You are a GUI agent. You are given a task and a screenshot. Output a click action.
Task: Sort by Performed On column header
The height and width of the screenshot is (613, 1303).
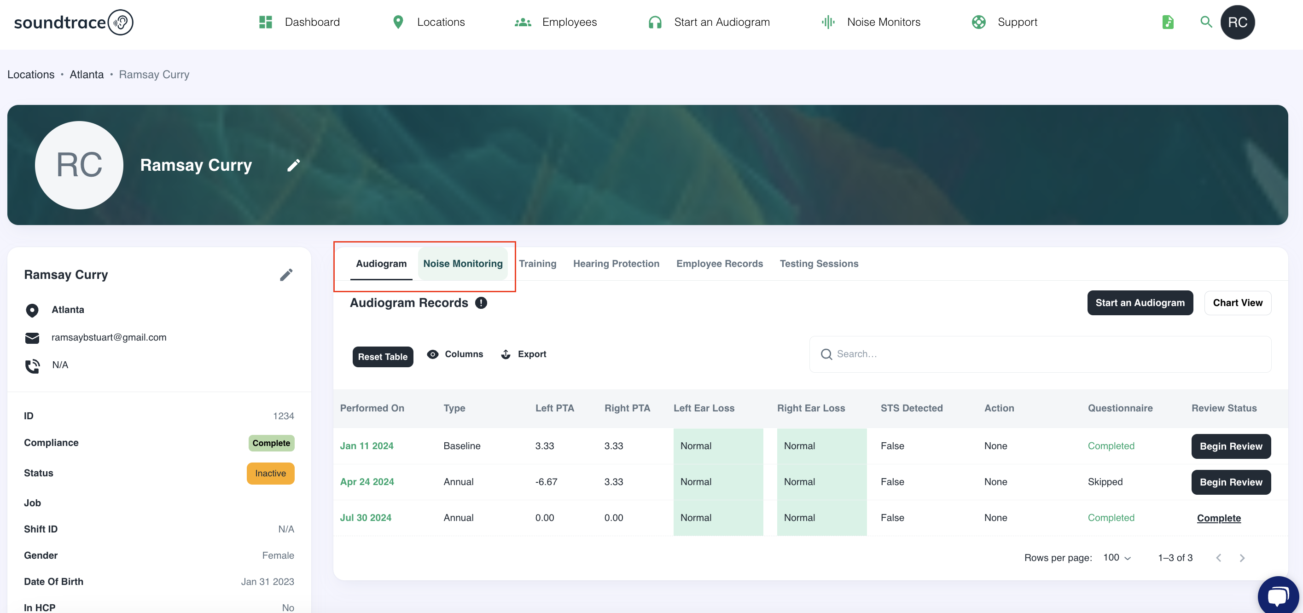click(x=372, y=408)
